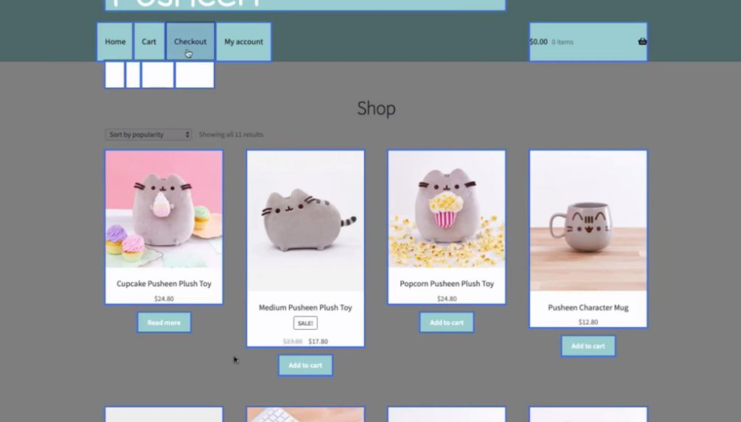The width and height of the screenshot is (741, 422).
Task: Click the Showing all 11 results text
Action: pyautogui.click(x=231, y=135)
